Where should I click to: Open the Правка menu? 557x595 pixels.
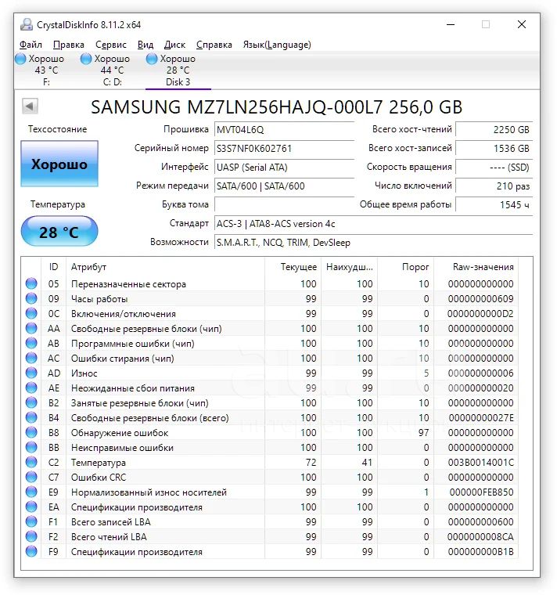pos(69,45)
